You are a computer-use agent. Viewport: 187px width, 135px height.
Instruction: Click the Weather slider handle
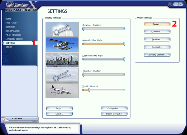point(83,75)
